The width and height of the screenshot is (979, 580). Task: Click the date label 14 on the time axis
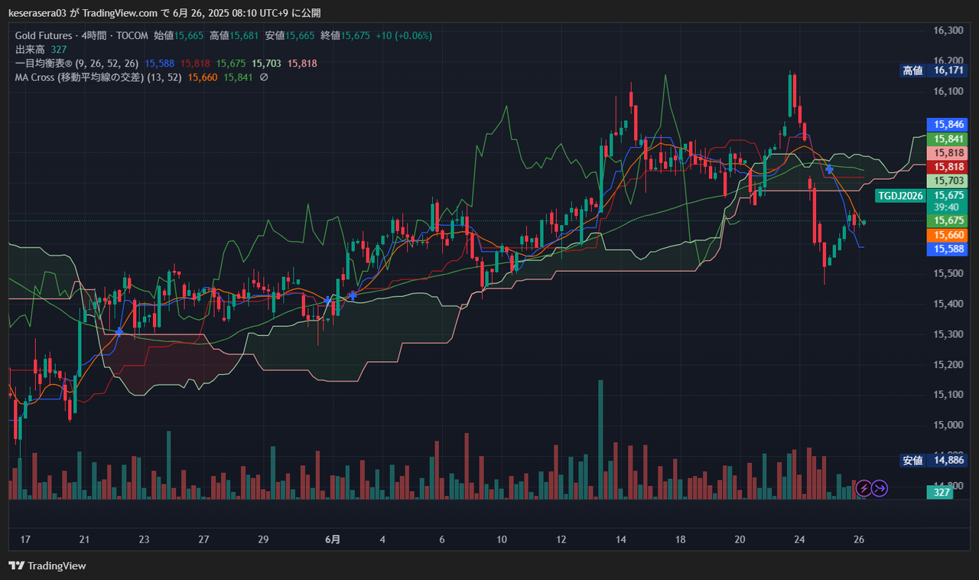(x=621, y=539)
